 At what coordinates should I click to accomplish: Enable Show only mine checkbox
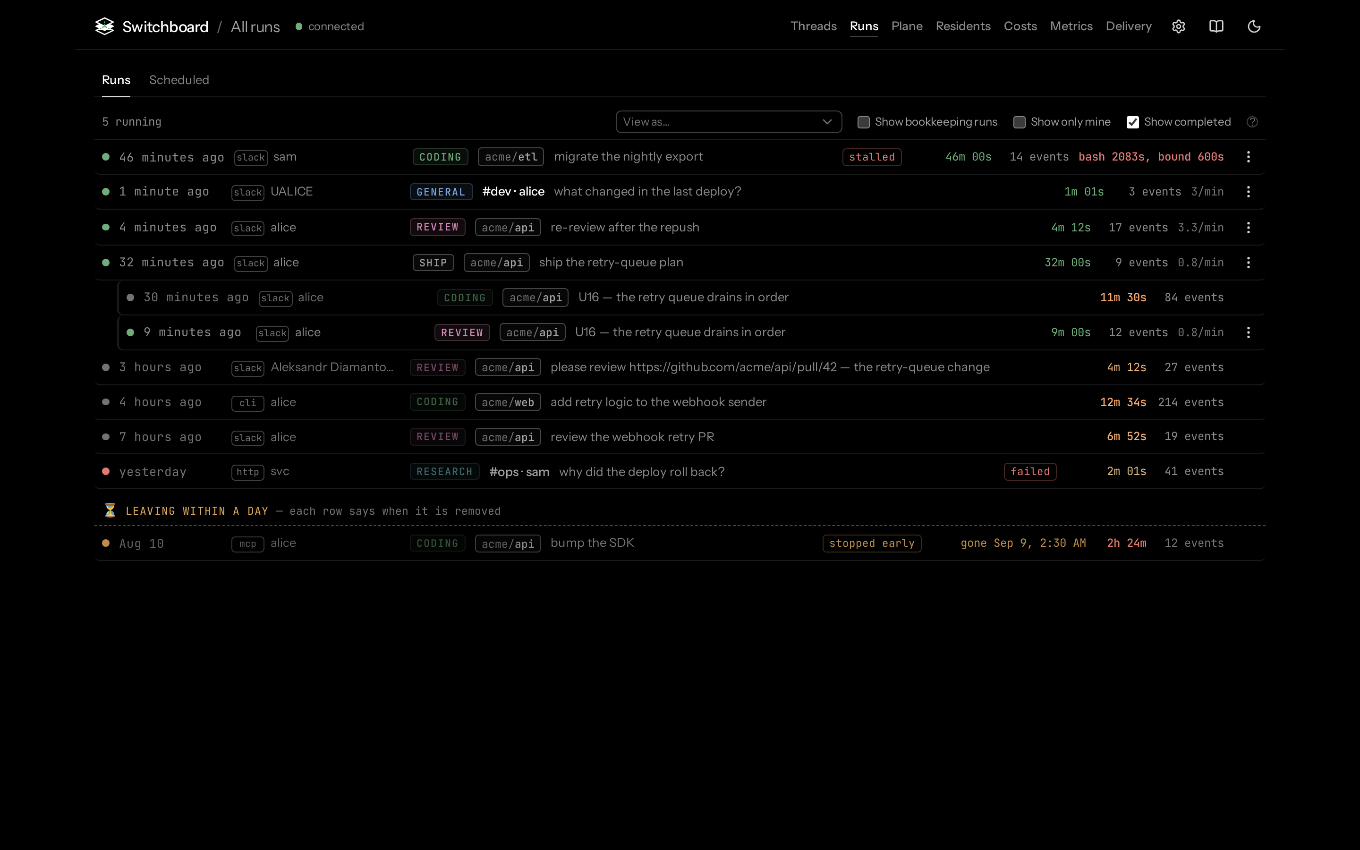tap(1019, 122)
